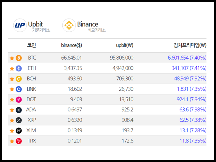Click the premium value 63.6 (7.38%)

tap(193, 110)
